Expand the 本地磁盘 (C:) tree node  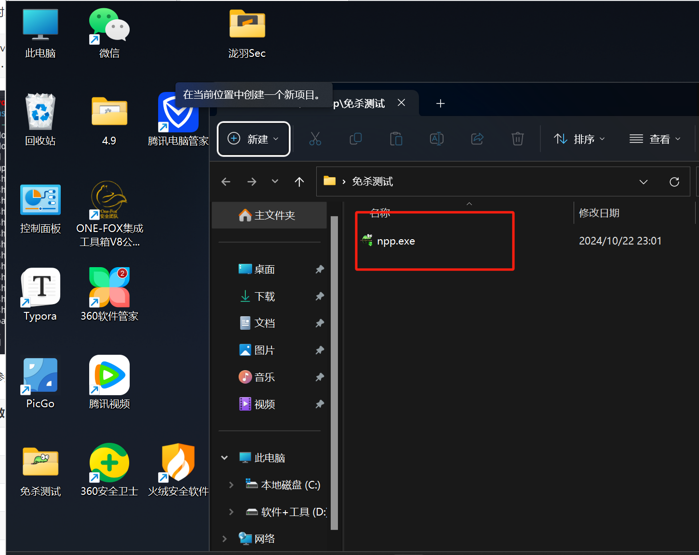click(231, 485)
